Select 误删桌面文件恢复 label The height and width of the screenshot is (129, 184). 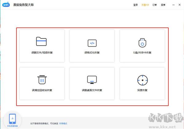(x=92, y=90)
